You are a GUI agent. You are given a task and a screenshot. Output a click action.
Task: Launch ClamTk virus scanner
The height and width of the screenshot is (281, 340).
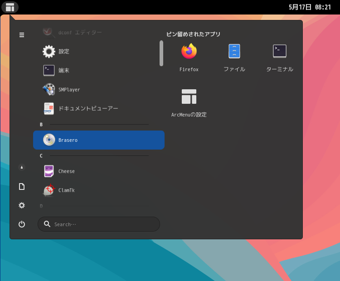[99, 190]
